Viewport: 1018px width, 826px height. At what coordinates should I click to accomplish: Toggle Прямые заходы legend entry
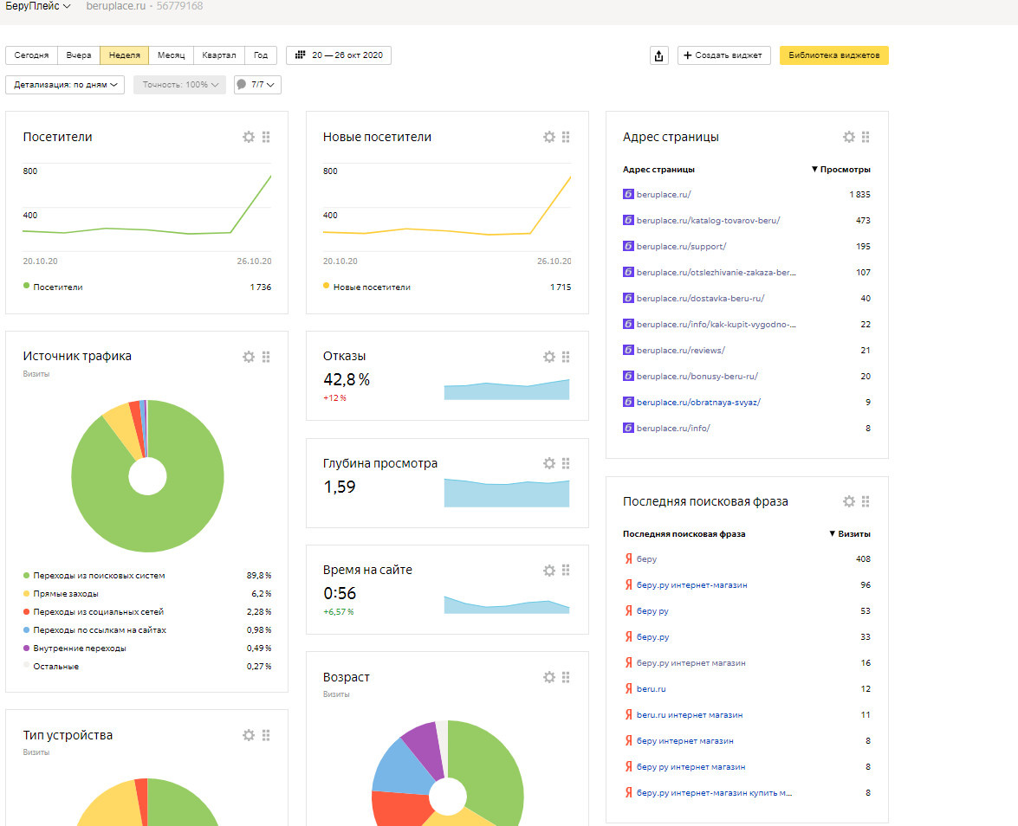(x=65, y=594)
